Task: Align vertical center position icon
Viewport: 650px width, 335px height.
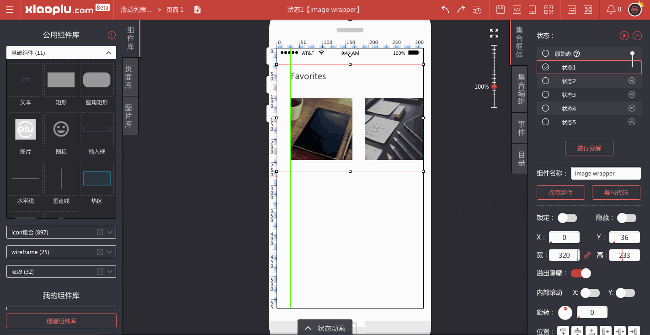Action: tap(577, 331)
